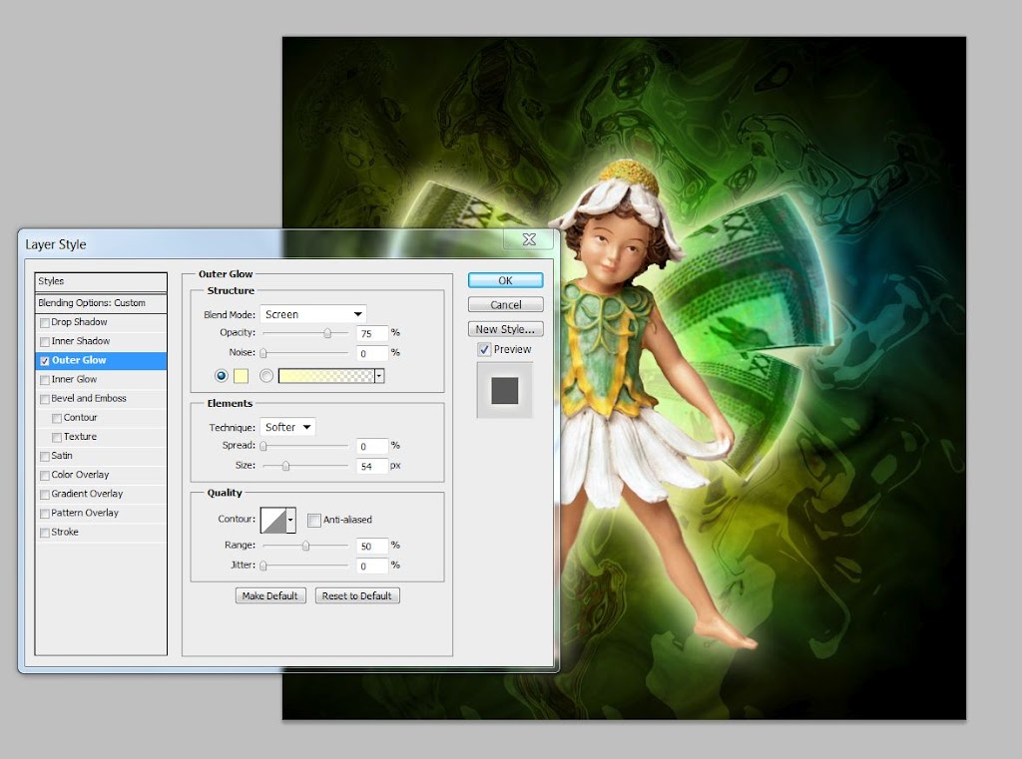Click the Size value field

[372, 466]
